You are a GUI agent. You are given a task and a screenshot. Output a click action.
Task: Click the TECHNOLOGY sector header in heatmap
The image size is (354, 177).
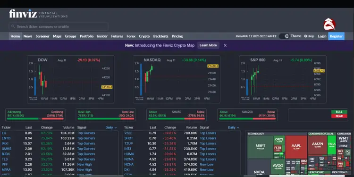pos(256,134)
